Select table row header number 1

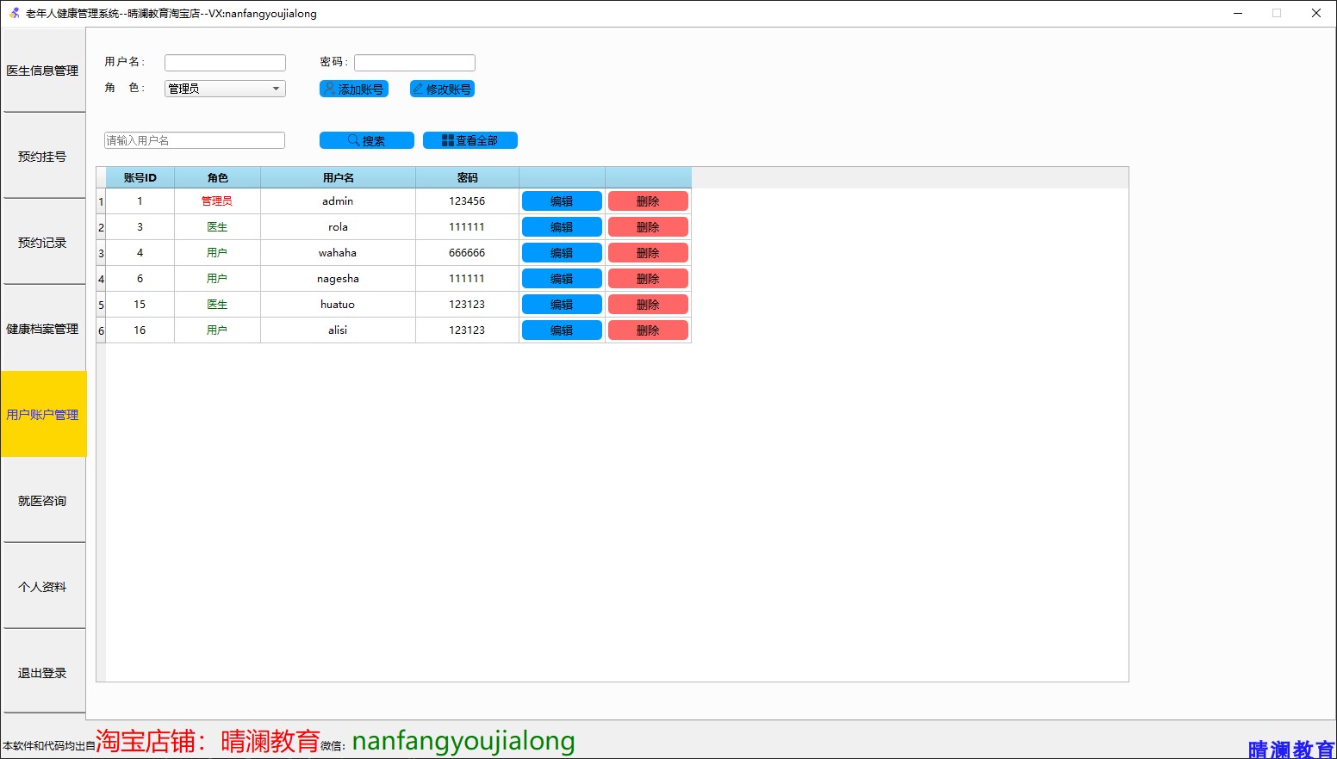(x=101, y=201)
